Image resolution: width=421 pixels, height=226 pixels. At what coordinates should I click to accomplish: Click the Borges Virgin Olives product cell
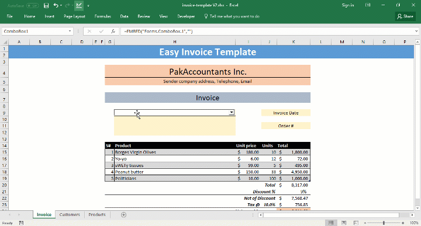(174, 152)
